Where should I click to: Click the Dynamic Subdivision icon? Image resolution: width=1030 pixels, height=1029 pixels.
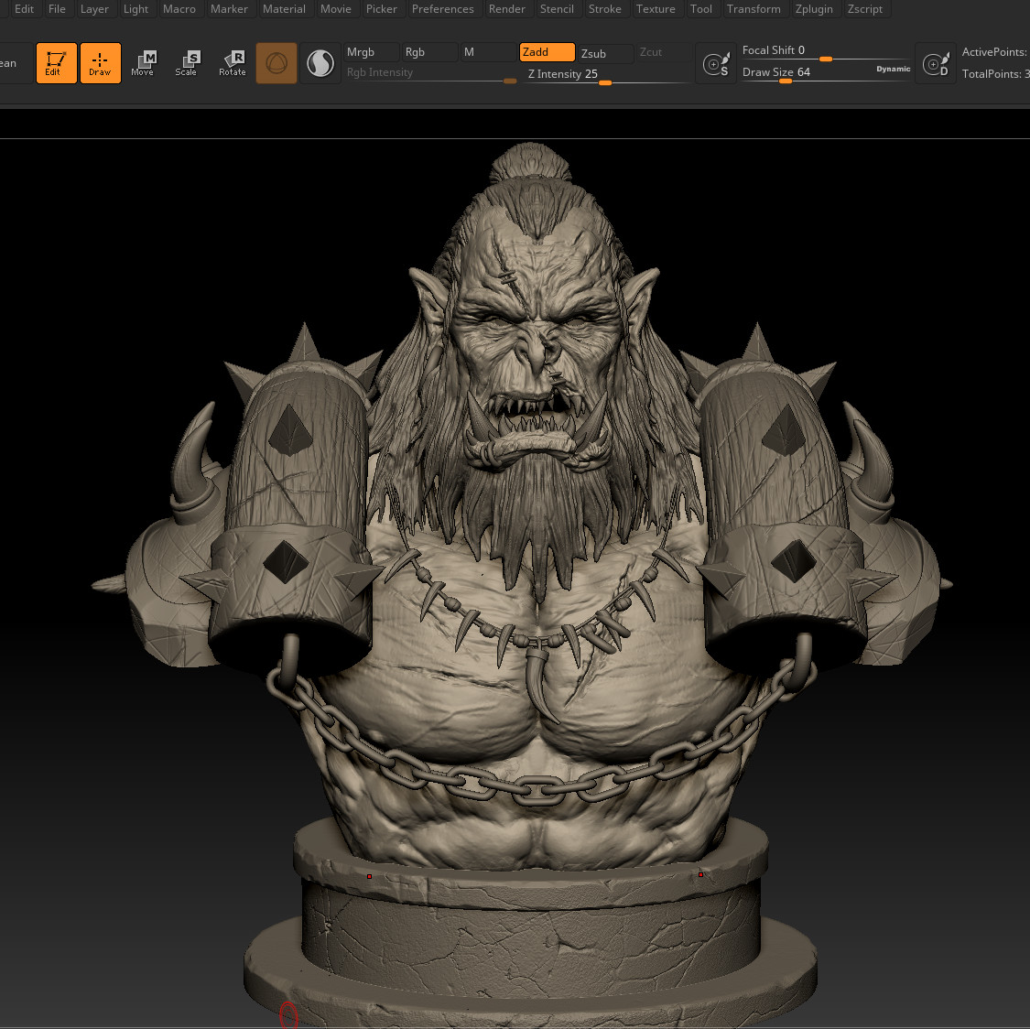click(x=936, y=63)
